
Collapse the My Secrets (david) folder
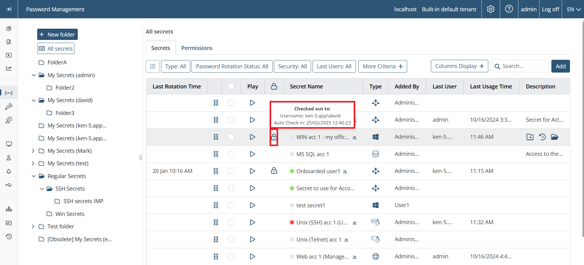tap(34, 100)
